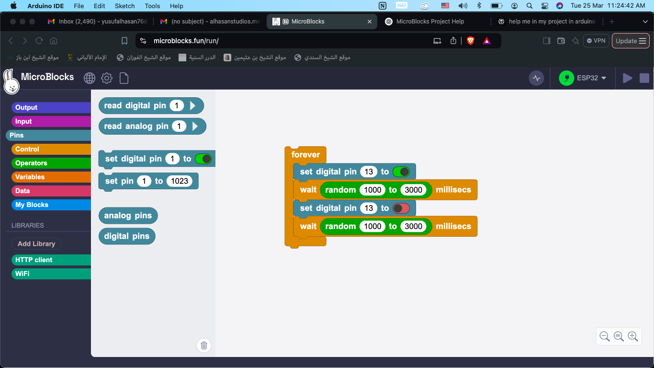Select the My Blocks category
The height and width of the screenshot is (368, 654).
51,205
